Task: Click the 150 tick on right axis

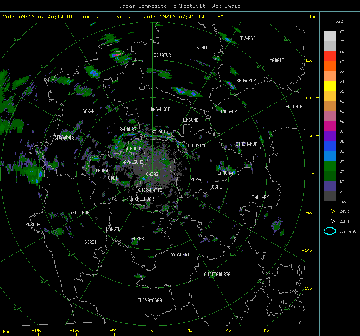Action: click(309, 60)
